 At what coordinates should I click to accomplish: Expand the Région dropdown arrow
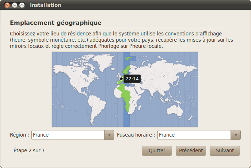tap(109, 135)
